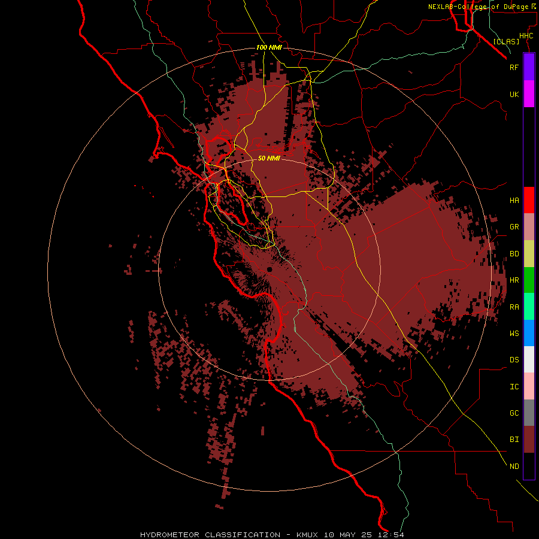Click the HA red legend swatch
Screen dimensions: 539x539
[x=529, y=200]
